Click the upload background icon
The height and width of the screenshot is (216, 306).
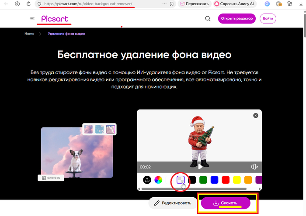(x=147, y=179)
